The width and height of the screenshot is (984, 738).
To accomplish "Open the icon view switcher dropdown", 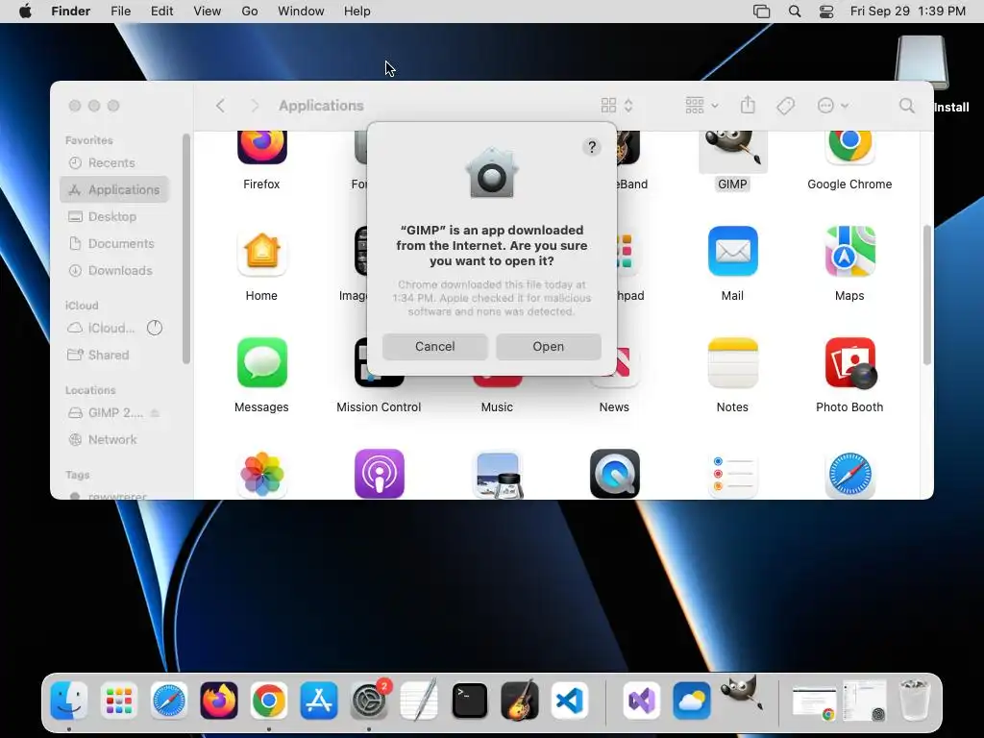I will coord(616,106).
